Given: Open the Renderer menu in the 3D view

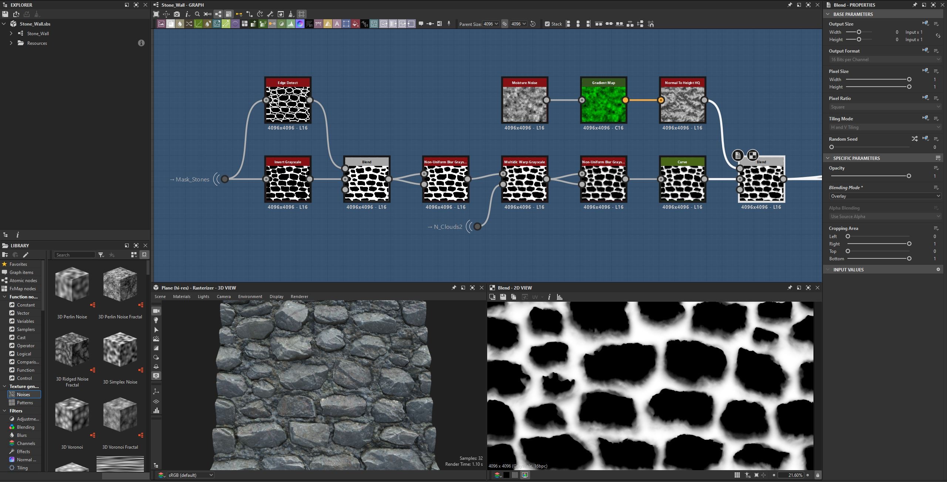Looking at the screenshot, I should click(x=299, y=297).
